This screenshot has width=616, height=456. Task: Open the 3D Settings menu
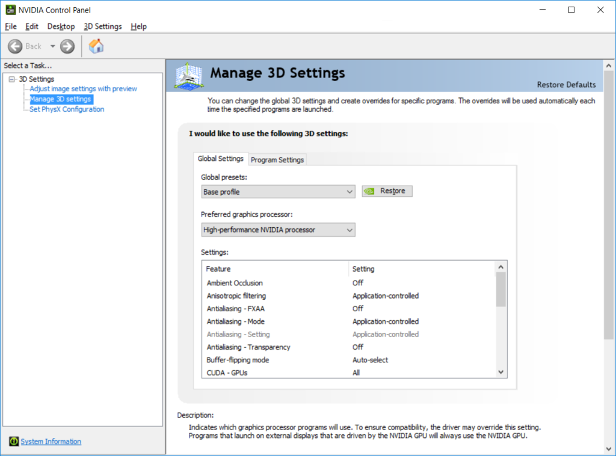(x=102, y=26)
